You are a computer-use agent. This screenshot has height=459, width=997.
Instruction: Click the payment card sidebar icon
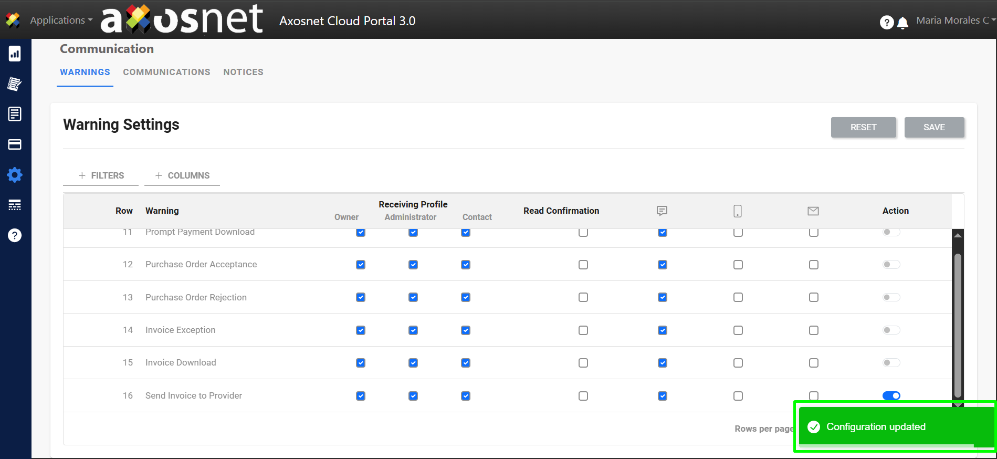click(x=15, y=144)
